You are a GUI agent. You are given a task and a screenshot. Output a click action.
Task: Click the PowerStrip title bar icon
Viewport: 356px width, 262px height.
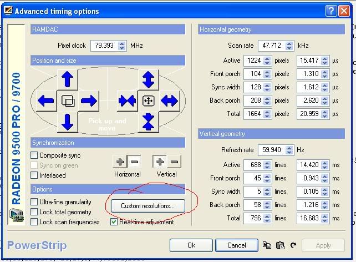tap(8, 10)
